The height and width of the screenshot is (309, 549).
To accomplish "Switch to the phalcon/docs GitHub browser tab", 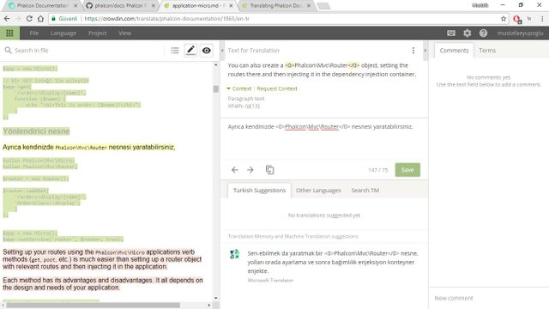I will point(119,6).
